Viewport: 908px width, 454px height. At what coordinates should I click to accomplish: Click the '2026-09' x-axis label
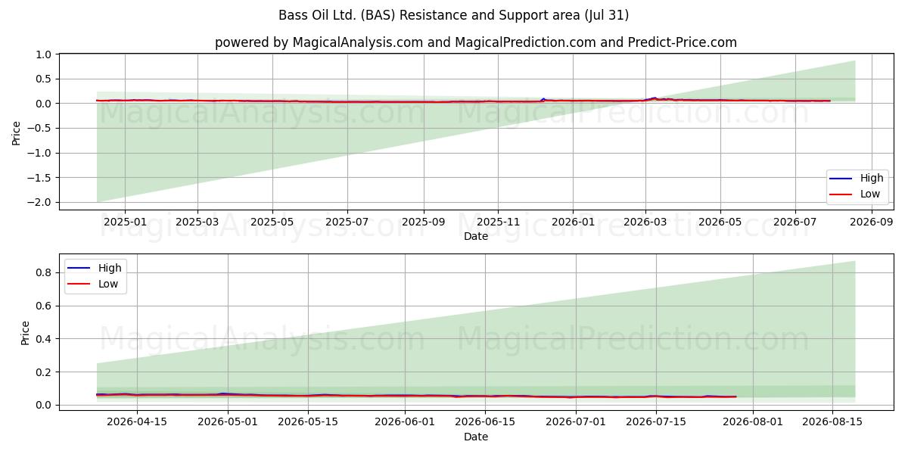872,222
